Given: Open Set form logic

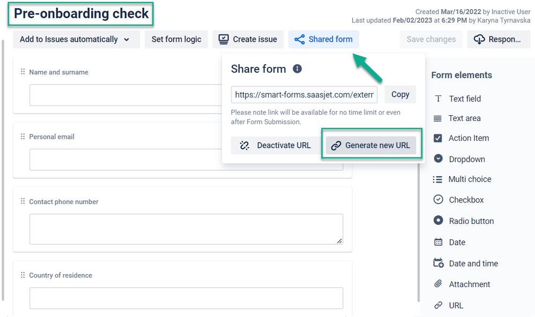Looking at the screenshot, I should pos(176,40).
